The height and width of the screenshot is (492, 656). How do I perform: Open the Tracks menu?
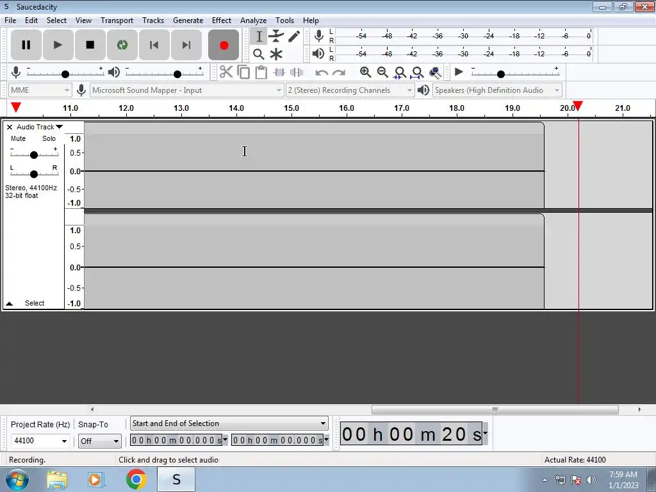coord(153,20)
